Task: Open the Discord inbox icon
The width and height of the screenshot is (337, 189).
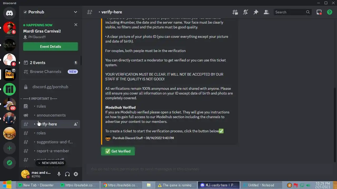Action: tap(319, 12)
